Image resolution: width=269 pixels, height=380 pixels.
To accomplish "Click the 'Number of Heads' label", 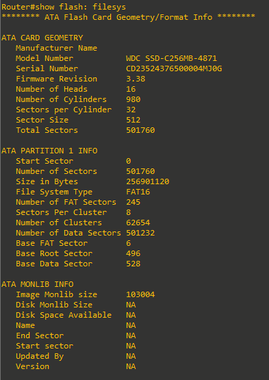I will 51,89.
